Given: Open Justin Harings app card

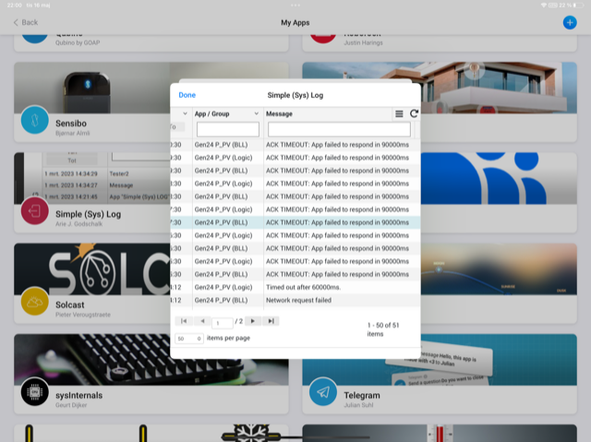Looking at the screenshot, I should click(440, 43).
